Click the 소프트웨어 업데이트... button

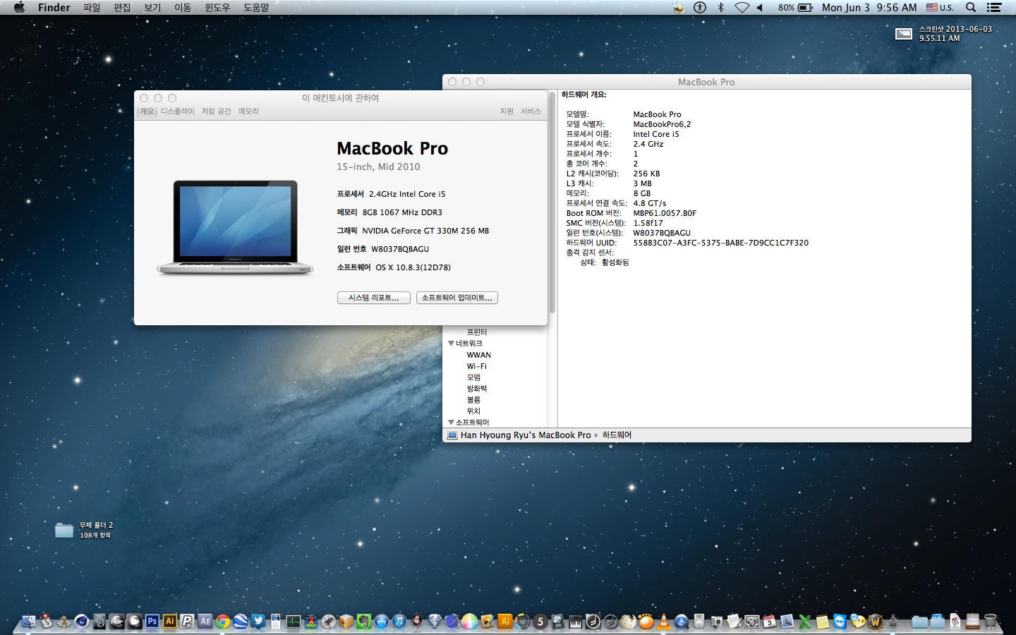click(456, 298)
